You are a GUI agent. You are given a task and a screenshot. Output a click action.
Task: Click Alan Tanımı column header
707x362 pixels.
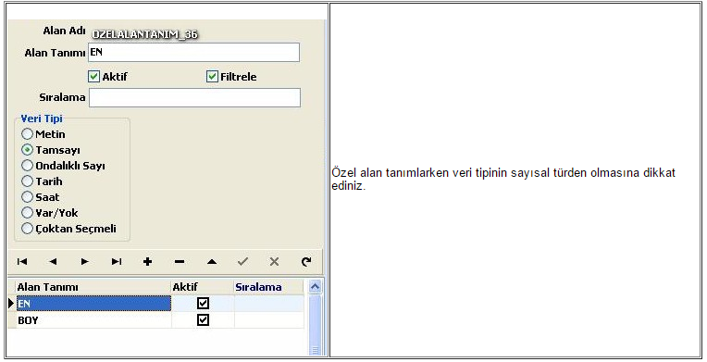93,287
